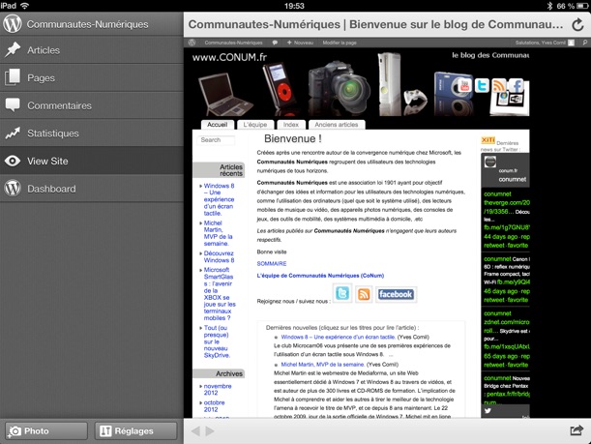Click the conumnet avatar in Twitter widget

(x=490, y=162)
